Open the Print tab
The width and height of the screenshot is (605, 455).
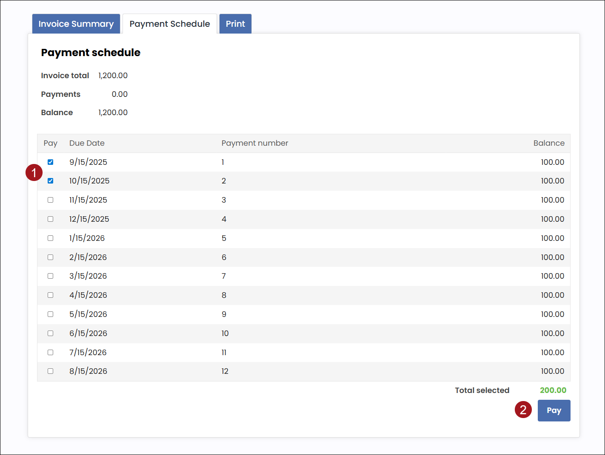point(235,24)
